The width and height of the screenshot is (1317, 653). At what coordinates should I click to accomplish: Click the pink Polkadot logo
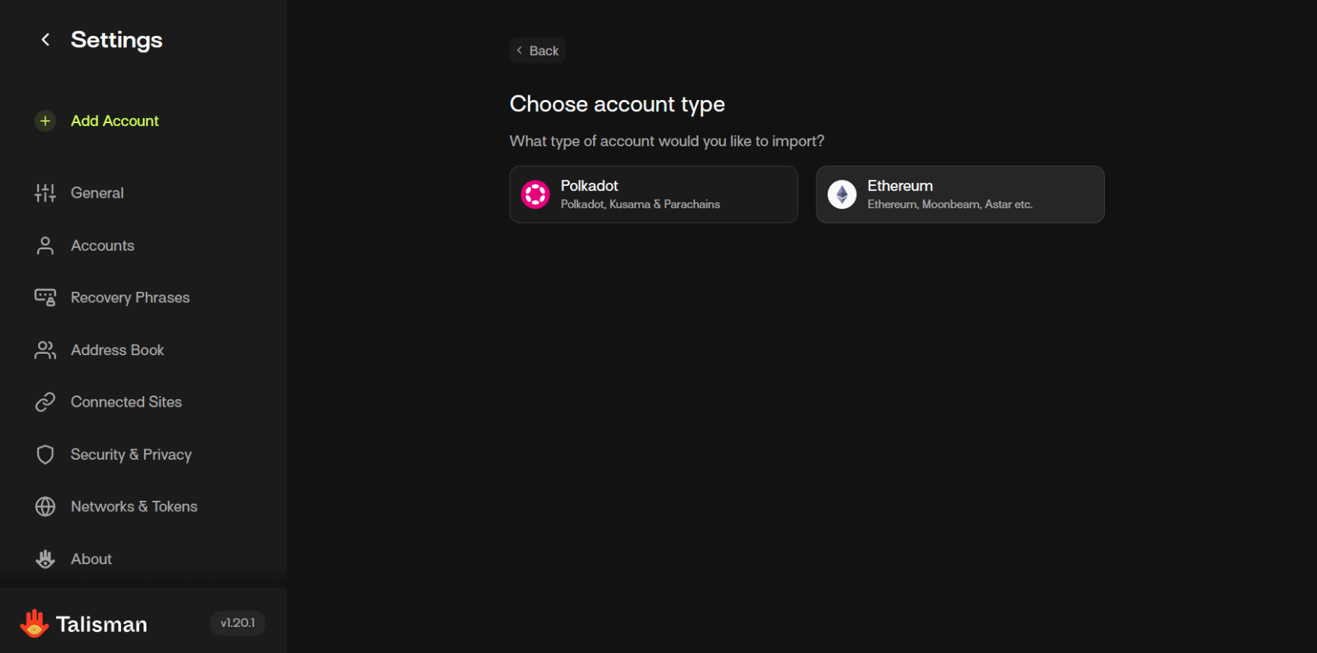535,195
